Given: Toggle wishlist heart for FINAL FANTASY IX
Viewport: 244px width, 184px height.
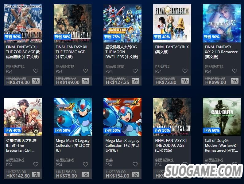Looking at the screenshot, I should coord(185,71).
